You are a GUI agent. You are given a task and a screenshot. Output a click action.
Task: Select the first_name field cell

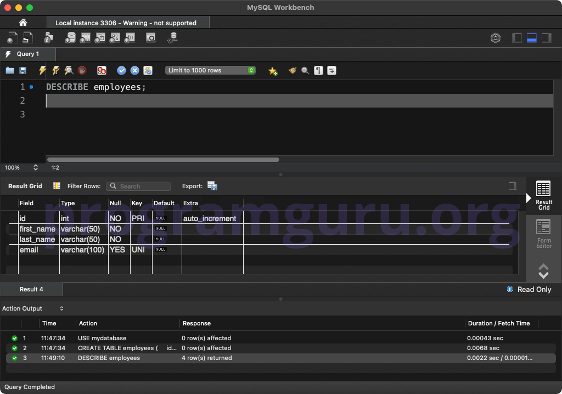(x=38, y=229)
